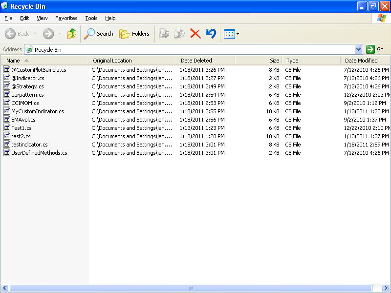Click the Forward navigation arrow

[48, 34]
